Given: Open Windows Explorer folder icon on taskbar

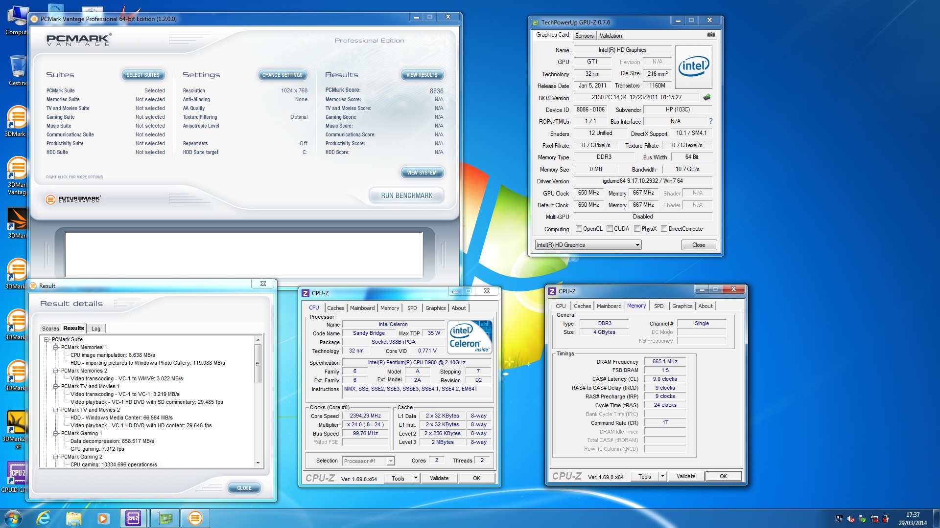Looking at the screenshot, I should click(x=73, y=518).
